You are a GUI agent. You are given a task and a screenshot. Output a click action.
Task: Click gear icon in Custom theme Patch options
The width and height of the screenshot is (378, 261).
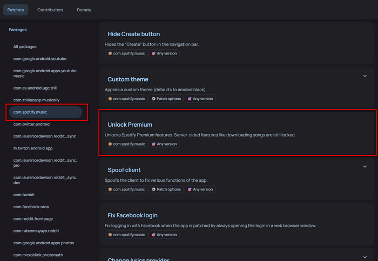[x=153, y=99]
